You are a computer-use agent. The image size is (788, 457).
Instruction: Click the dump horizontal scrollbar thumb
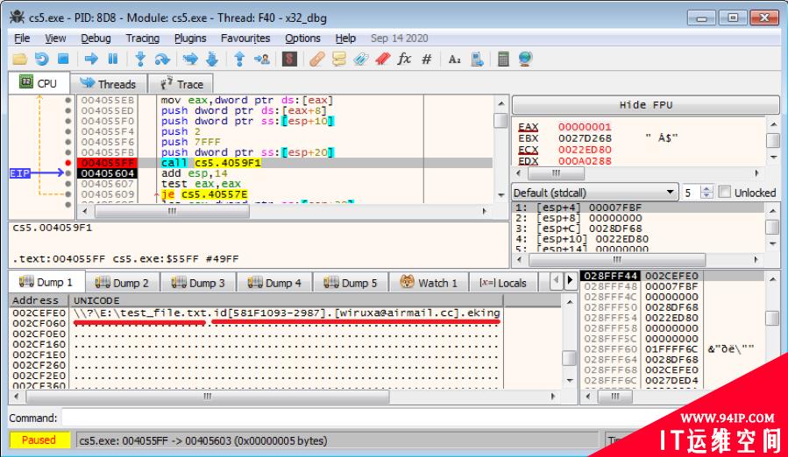tap(207, 397)
